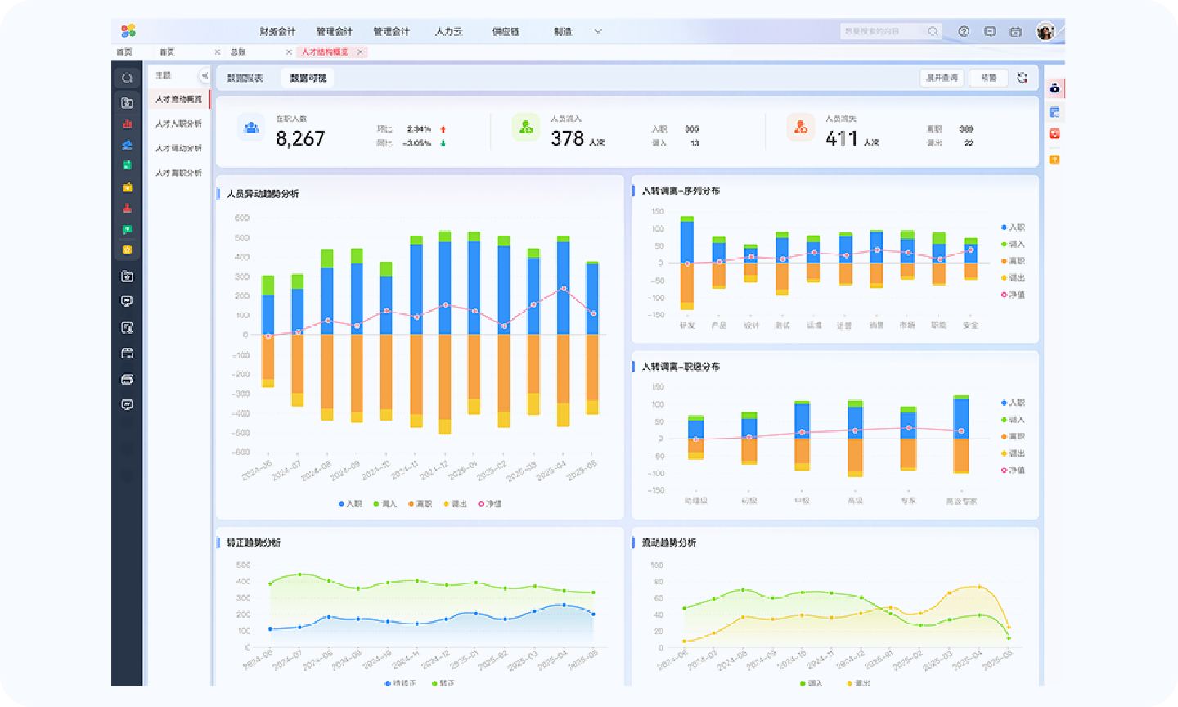Click the search icon in dark sidebar

(x=127, y=79)
